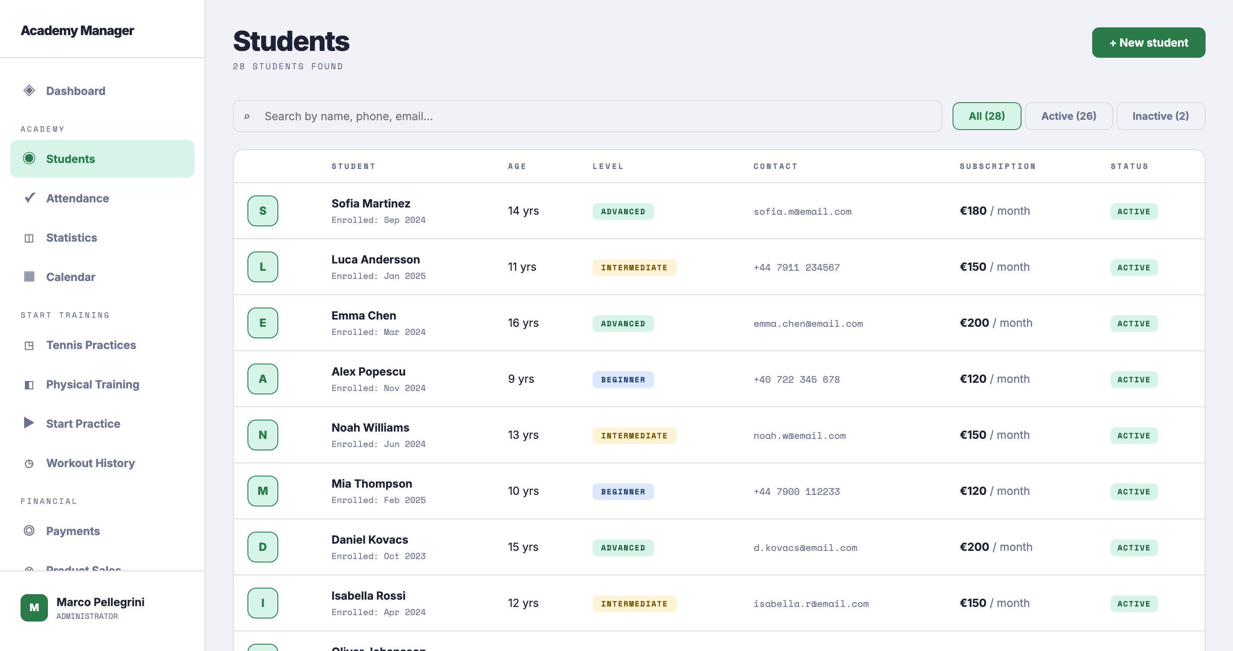Select the All (28) filter
The height and width of the screenshot is (651, 1233).
[x=986, y=116]
